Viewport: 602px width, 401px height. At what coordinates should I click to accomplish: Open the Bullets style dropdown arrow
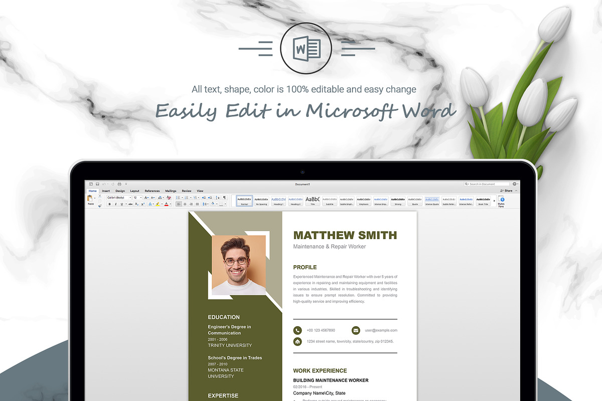[x=182, y=197]
